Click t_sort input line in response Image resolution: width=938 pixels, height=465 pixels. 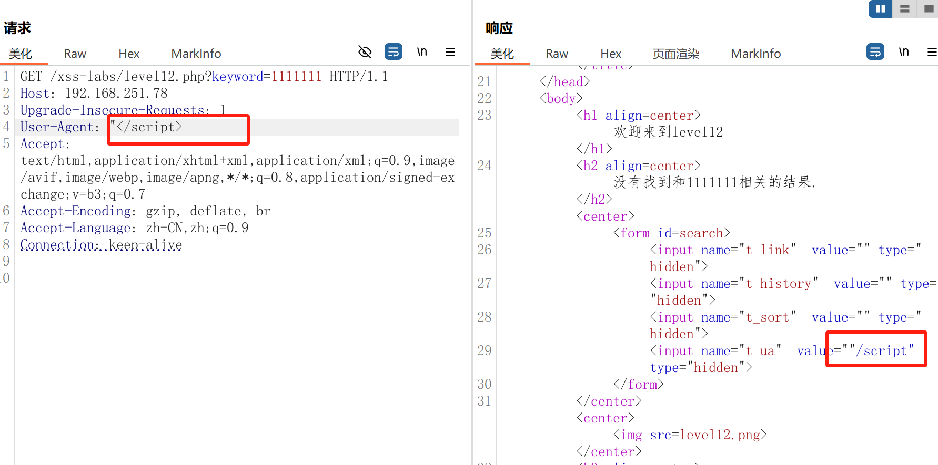pos(785,326)
